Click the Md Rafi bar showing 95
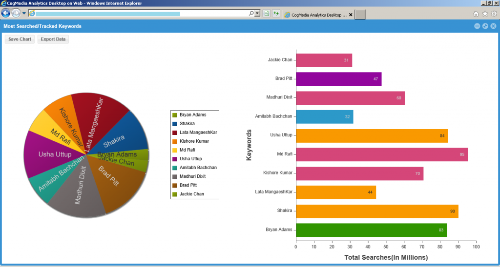The image size is (500, 267). [381, 154]
